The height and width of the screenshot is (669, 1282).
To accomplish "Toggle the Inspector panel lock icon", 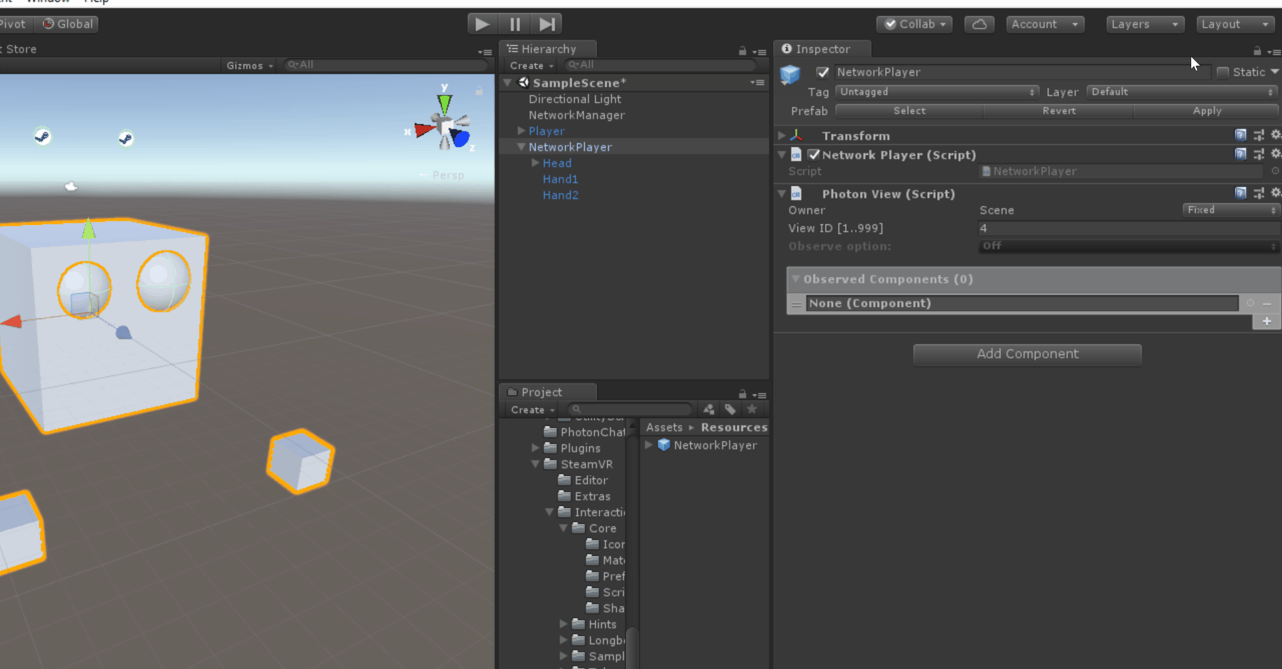I will pos(1257,51).
